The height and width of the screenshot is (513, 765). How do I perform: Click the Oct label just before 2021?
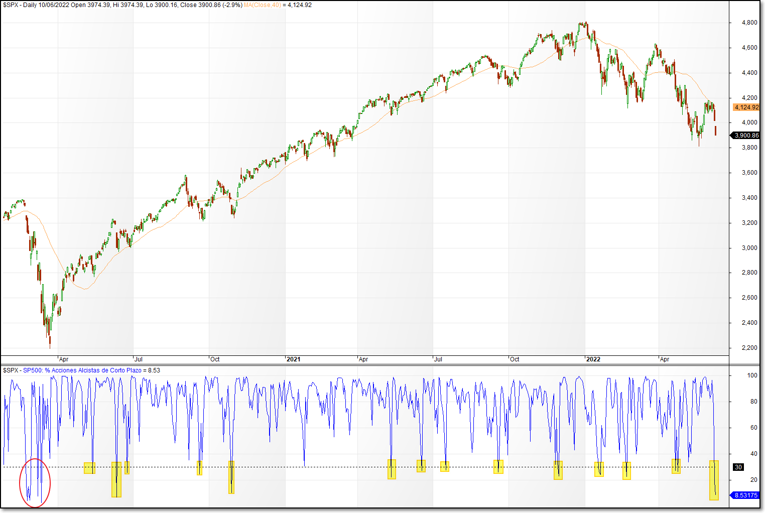coord(215,359)
